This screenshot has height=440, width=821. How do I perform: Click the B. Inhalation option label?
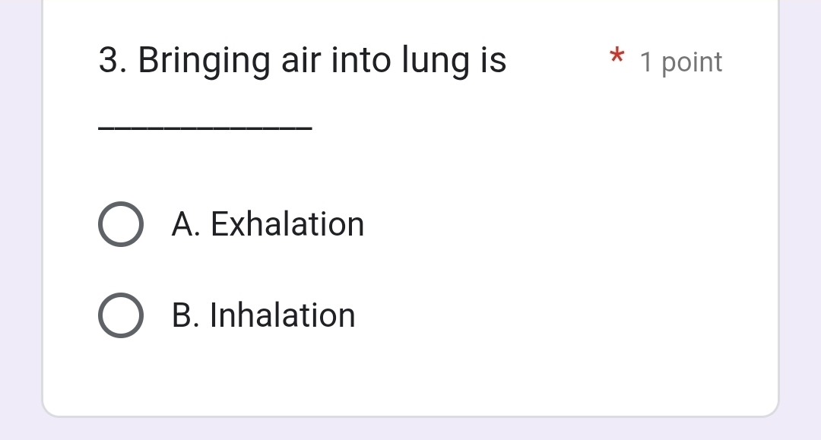(264, 315)
